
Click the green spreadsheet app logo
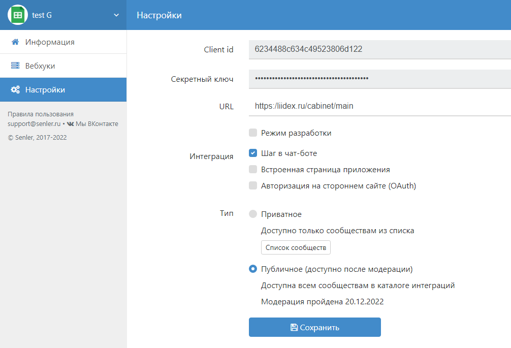(18, 15)
